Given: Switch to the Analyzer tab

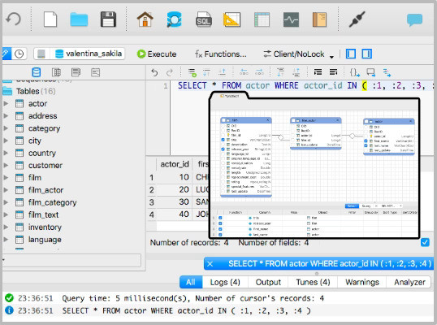Looking at the screenshot, I should [x=409, y=282].
